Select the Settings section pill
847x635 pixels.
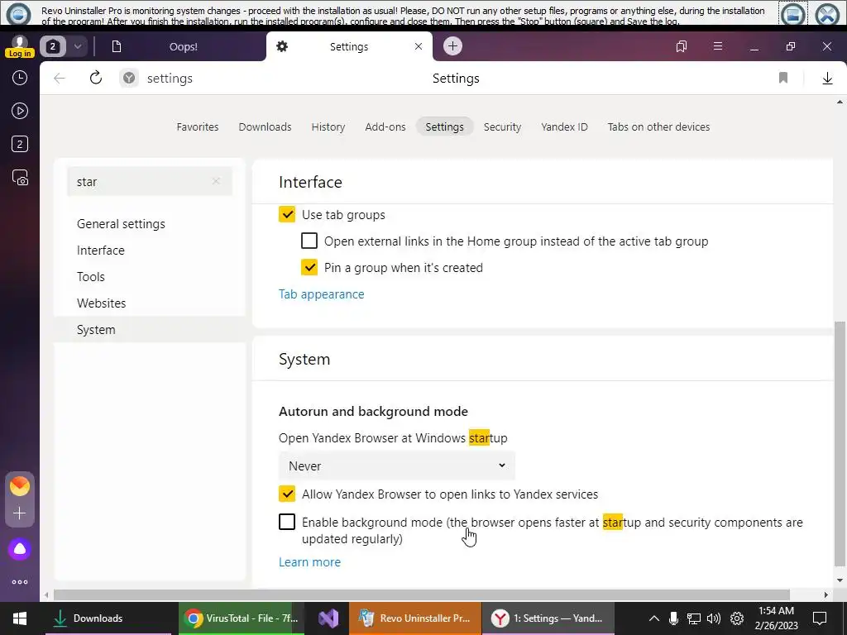(444, 127)
